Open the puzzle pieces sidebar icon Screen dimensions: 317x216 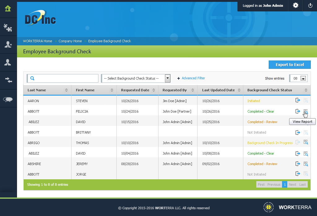(8, 27)
